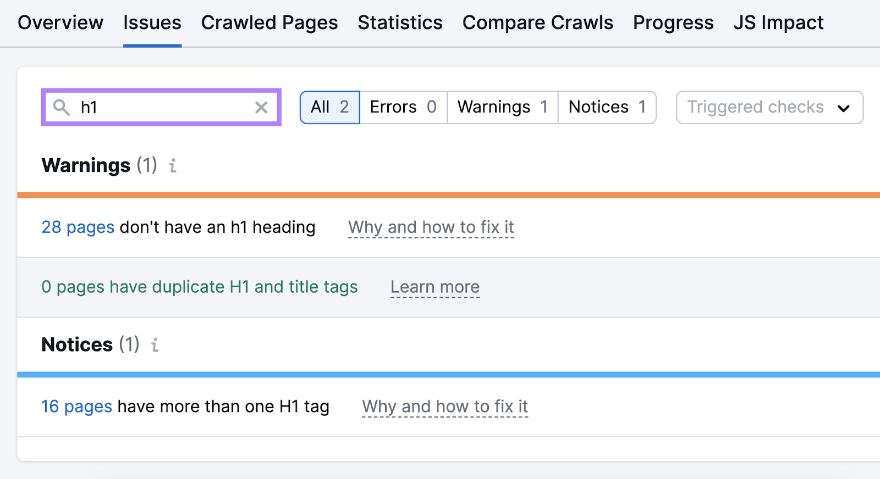This screenshot has height=479, width=880.
Task: Show only Notices filter
Action: 607,108
